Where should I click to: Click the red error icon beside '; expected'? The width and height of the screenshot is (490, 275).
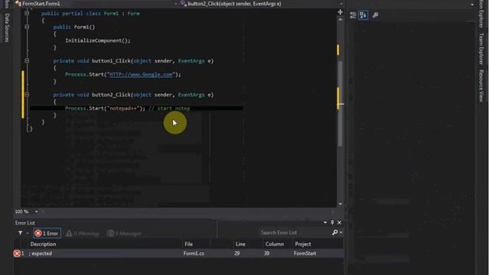[x=17, y=254]
